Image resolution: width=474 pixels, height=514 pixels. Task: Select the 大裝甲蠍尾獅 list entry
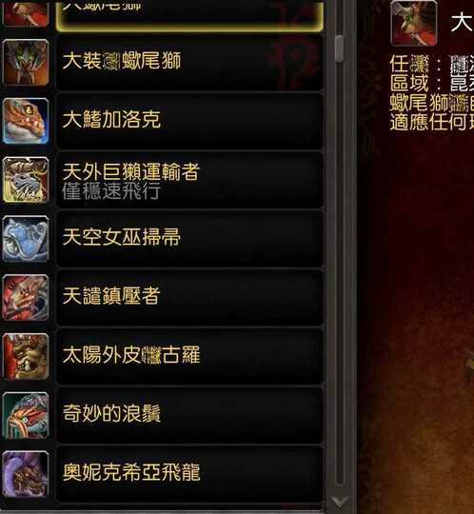tap(189, 62)
